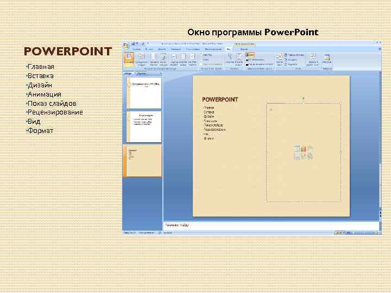The height and width of the screenshot is (293, 391).
Task: Open the Switch Windows dropdown
Action: (313, 59)
